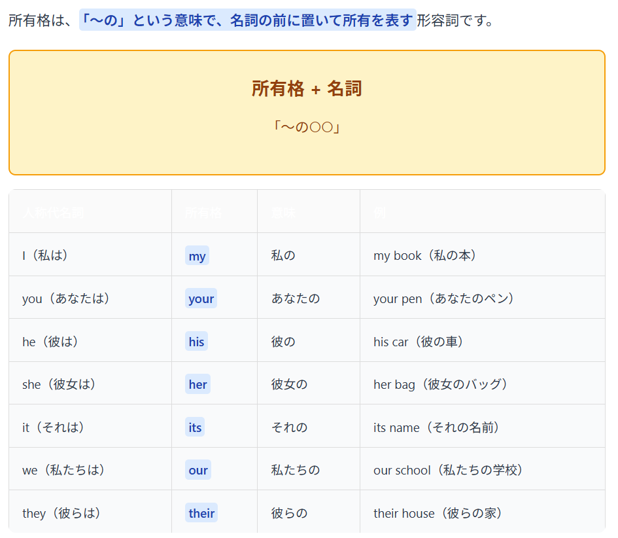Screen dimensions: 618x538
Task: Click the blue highlighted sentence at the top
Action: click(247, 20)
